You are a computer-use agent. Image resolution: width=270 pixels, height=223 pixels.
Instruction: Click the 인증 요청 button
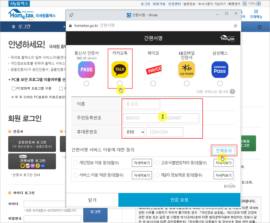pyautogui.click(x=179, y=200)
